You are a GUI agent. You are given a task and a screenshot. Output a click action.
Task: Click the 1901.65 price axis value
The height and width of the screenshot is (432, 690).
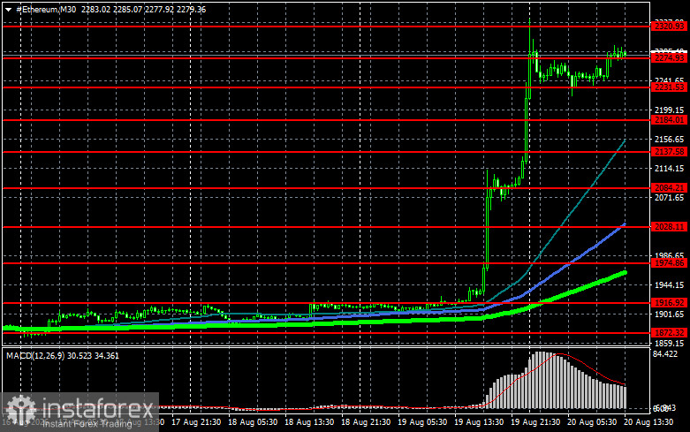pos(670,315)
